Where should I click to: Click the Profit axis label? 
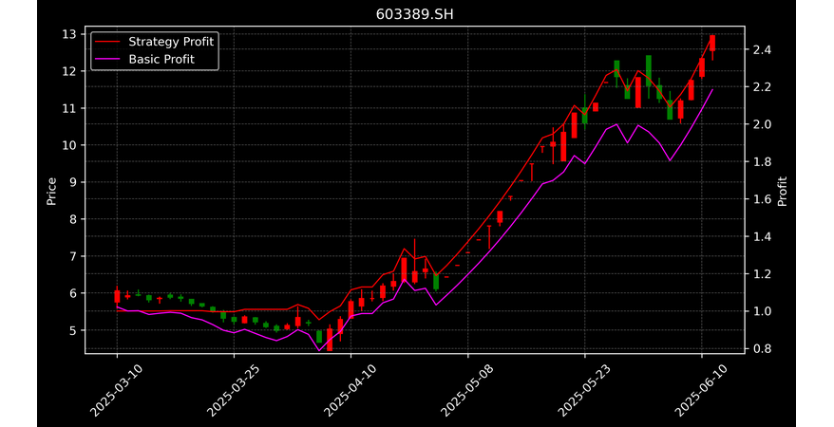[782, 191]
